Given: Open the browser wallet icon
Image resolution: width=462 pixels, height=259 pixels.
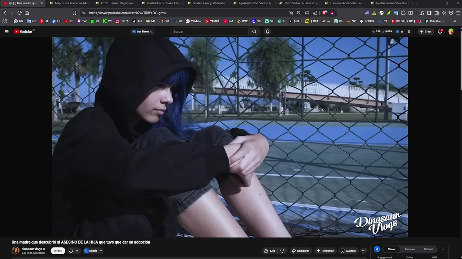Looking at the screenshot, I should (436, 13).
